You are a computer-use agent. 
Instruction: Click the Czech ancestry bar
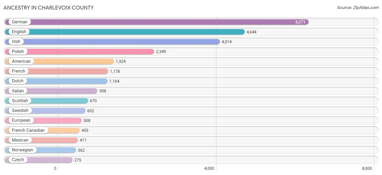click(39, 160)
